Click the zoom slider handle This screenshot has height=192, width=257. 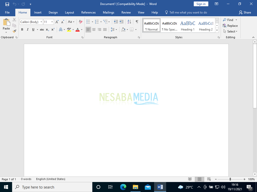[x=230, y=179]
